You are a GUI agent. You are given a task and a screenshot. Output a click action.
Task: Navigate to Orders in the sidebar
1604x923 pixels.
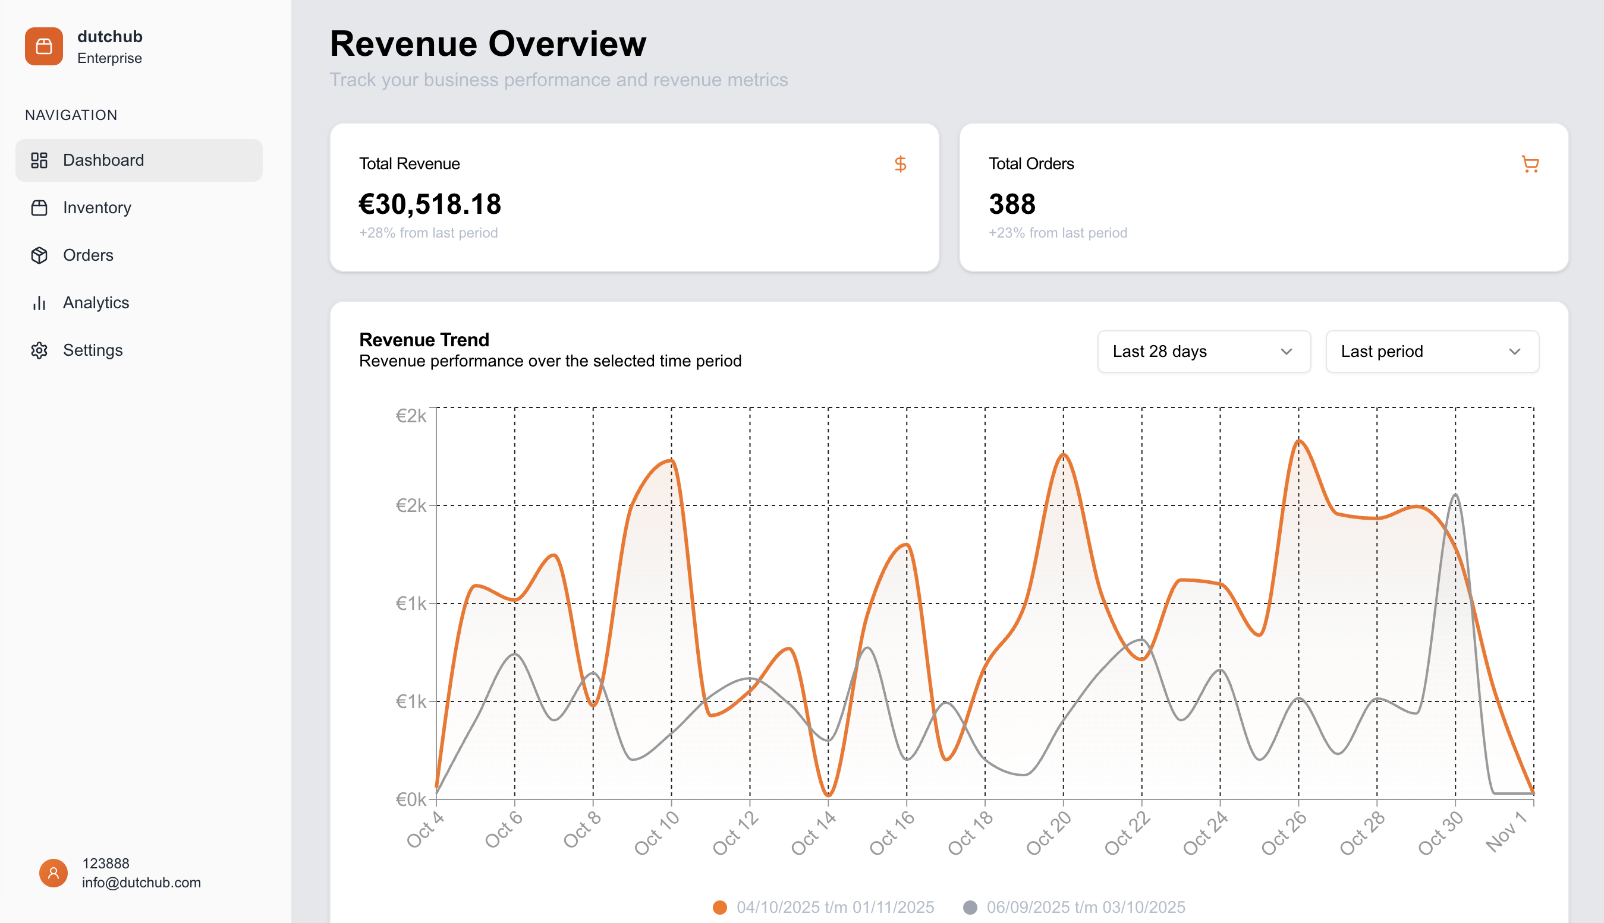point(88,255)
